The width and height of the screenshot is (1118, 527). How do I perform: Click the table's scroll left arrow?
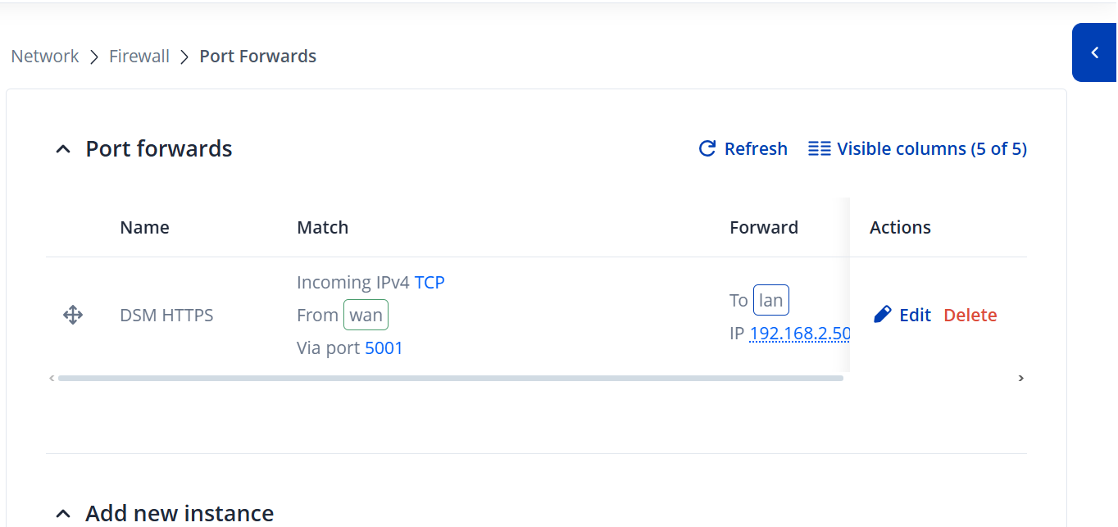52,379
